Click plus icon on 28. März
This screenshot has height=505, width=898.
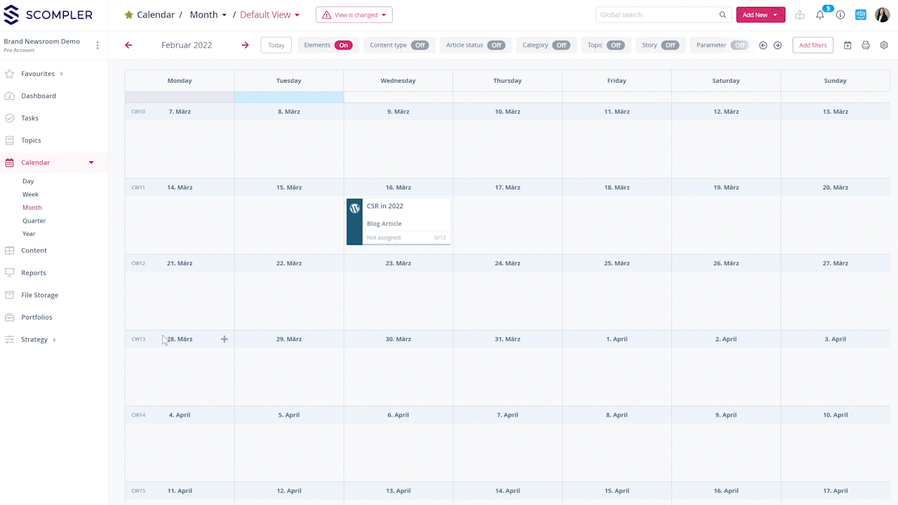[x=224, y=339]
